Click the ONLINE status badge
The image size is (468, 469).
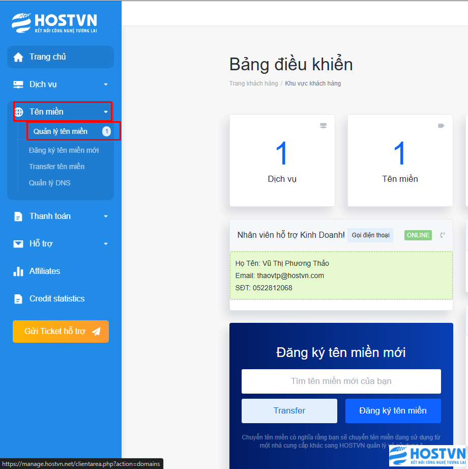click(418, 235)
